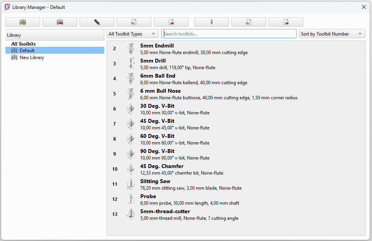This screenshot has height=241, width=372.
Task: Click the import library icon beside the pencil
Action: coord(134,22)
